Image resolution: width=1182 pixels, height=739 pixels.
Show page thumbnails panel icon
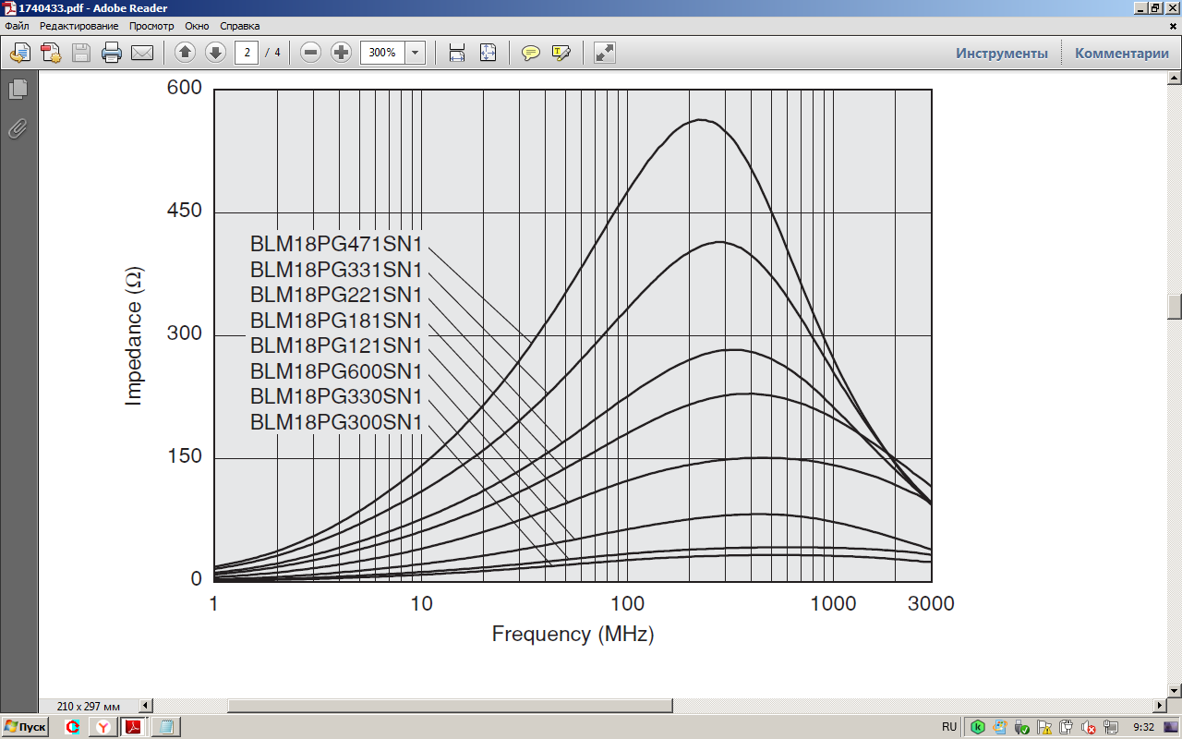pos(18,90)
